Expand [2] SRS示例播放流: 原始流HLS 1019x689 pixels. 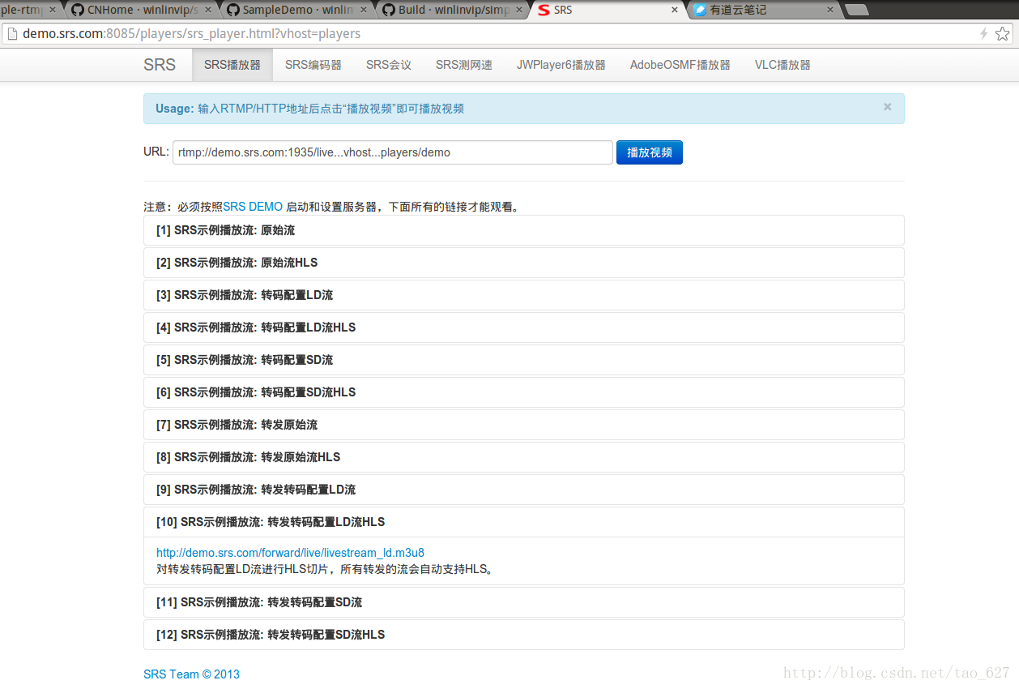[524, 263]
